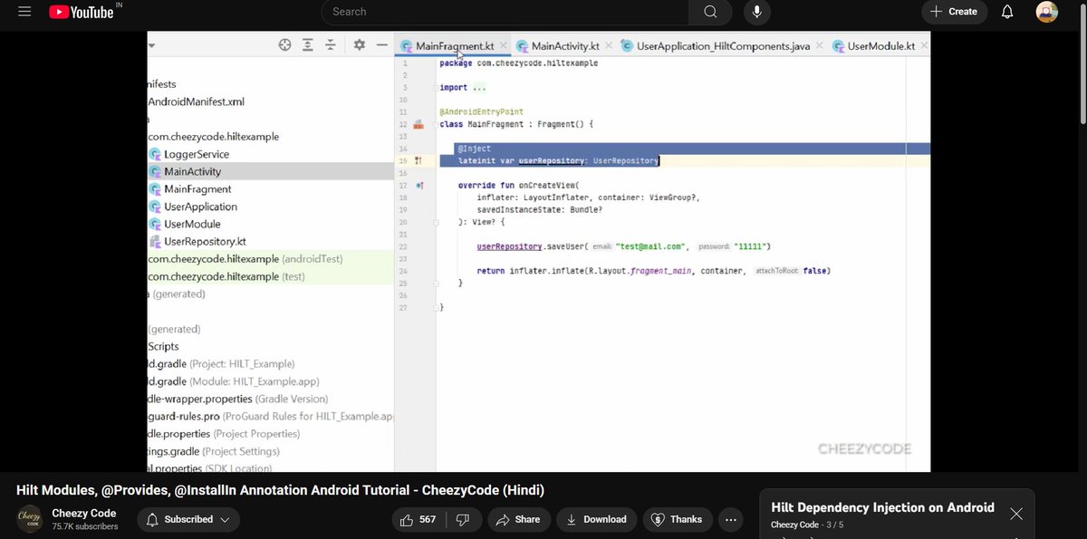Open the project view dropdown arrow
The height and width of the screenshot is (539, 1087).
(x=151, y=44)
